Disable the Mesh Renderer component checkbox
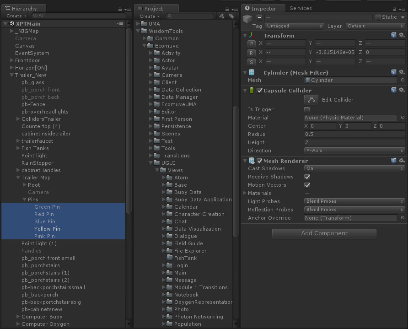Screen dimensions: 408x329 (x=259, y=161)
